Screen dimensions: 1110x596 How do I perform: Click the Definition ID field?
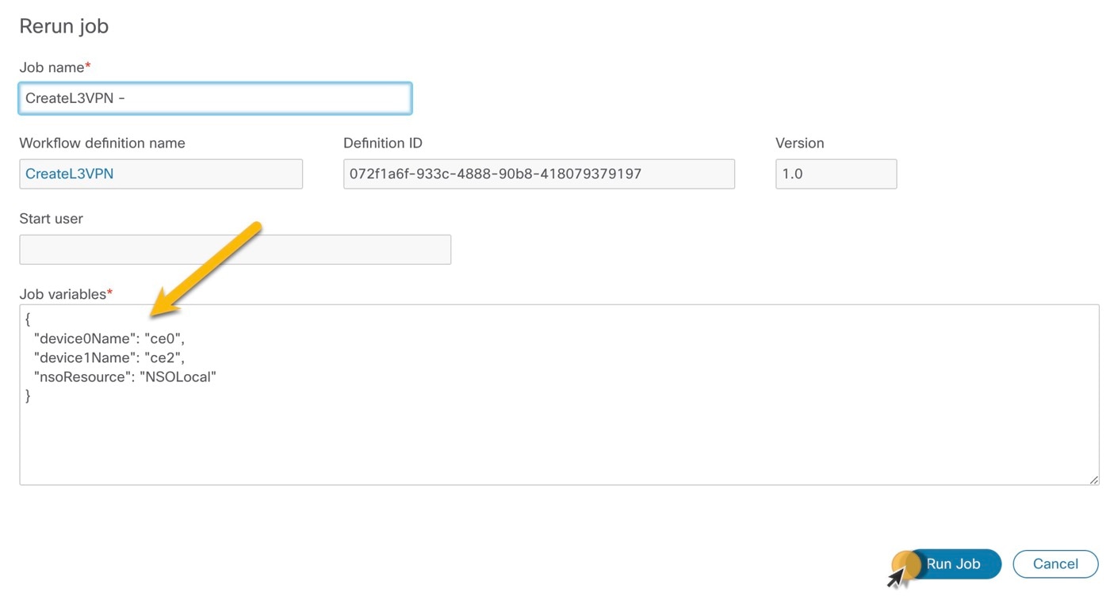tap(538, 173)
